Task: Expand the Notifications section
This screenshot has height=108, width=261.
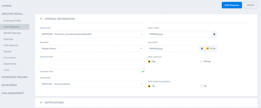Action: click(41, 102)
